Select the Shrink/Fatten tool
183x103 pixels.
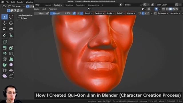coord(11,70)
